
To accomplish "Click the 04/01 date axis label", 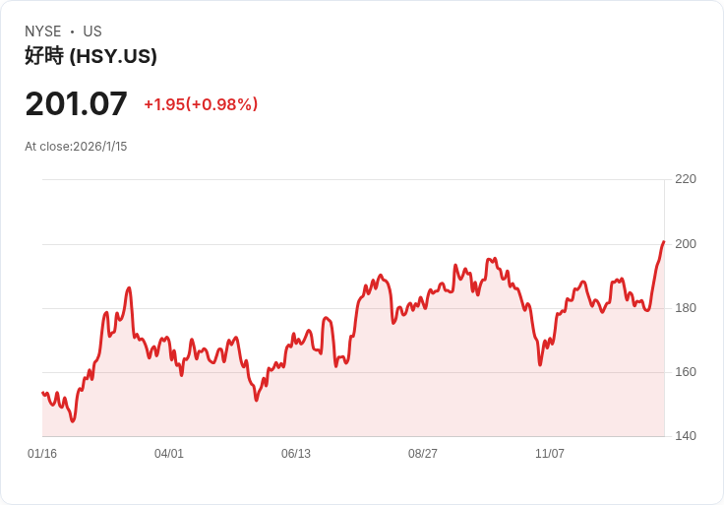I will coord(169,454).
